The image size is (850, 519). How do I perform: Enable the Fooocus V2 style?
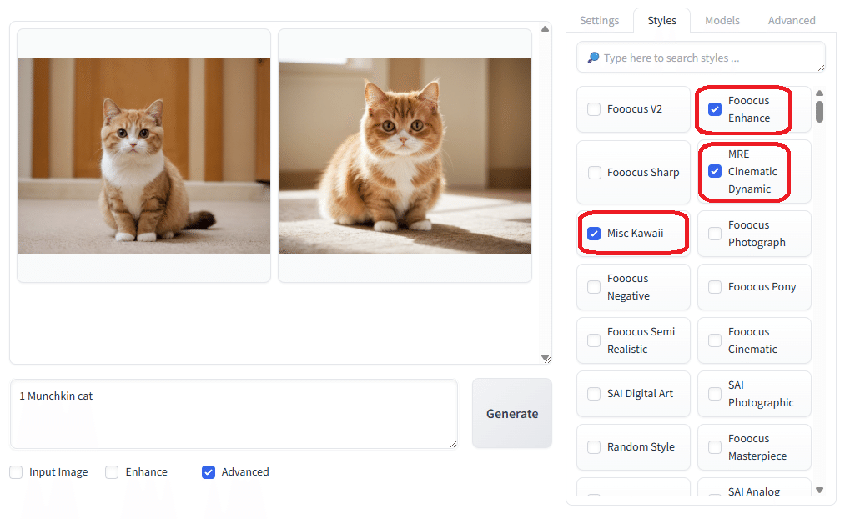point(594,109)
